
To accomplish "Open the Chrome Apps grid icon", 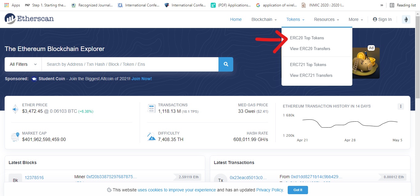I will [x=6, y=5].
